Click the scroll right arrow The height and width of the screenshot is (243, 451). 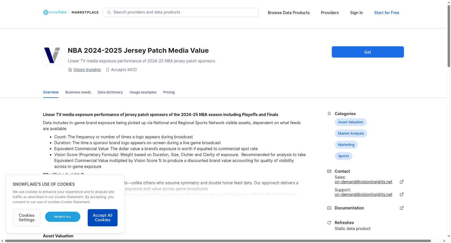pos(445,241)
